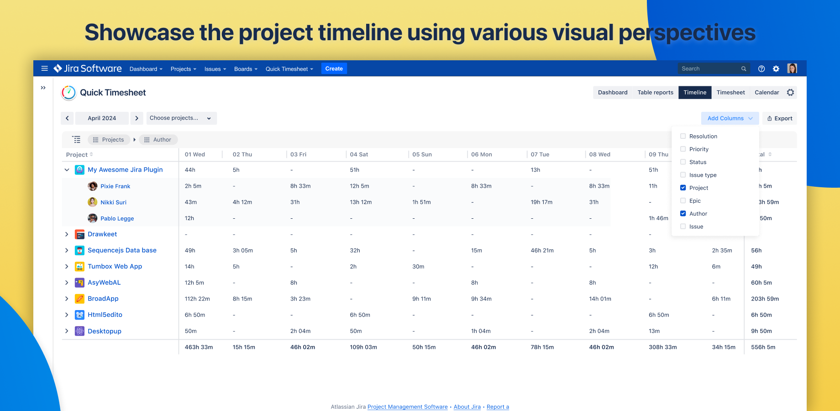Expand the BroadApp project row
The width and height of the screenshot is (840, 411).
67,299
